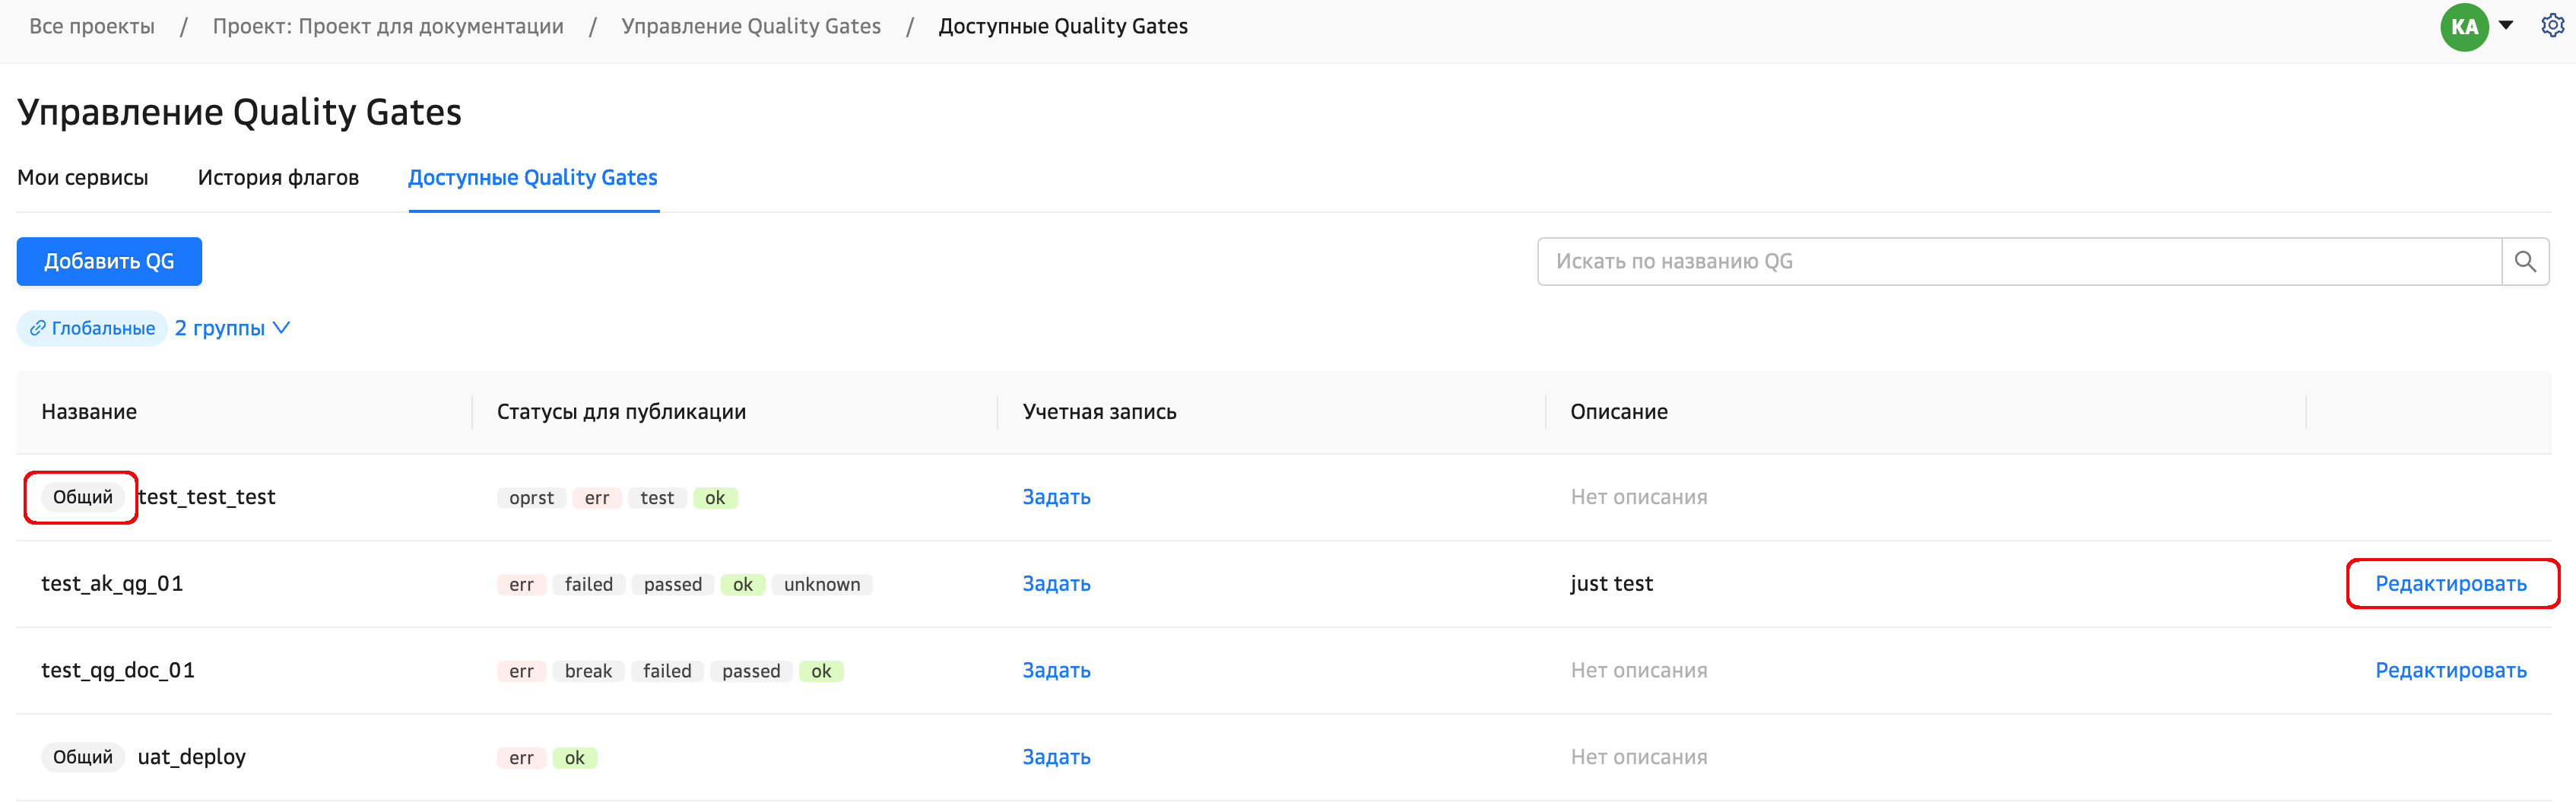Go to Все проекты breadcrumb

pos(92,26)
